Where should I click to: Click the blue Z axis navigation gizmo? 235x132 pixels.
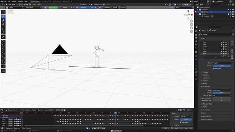click(188, 11)
